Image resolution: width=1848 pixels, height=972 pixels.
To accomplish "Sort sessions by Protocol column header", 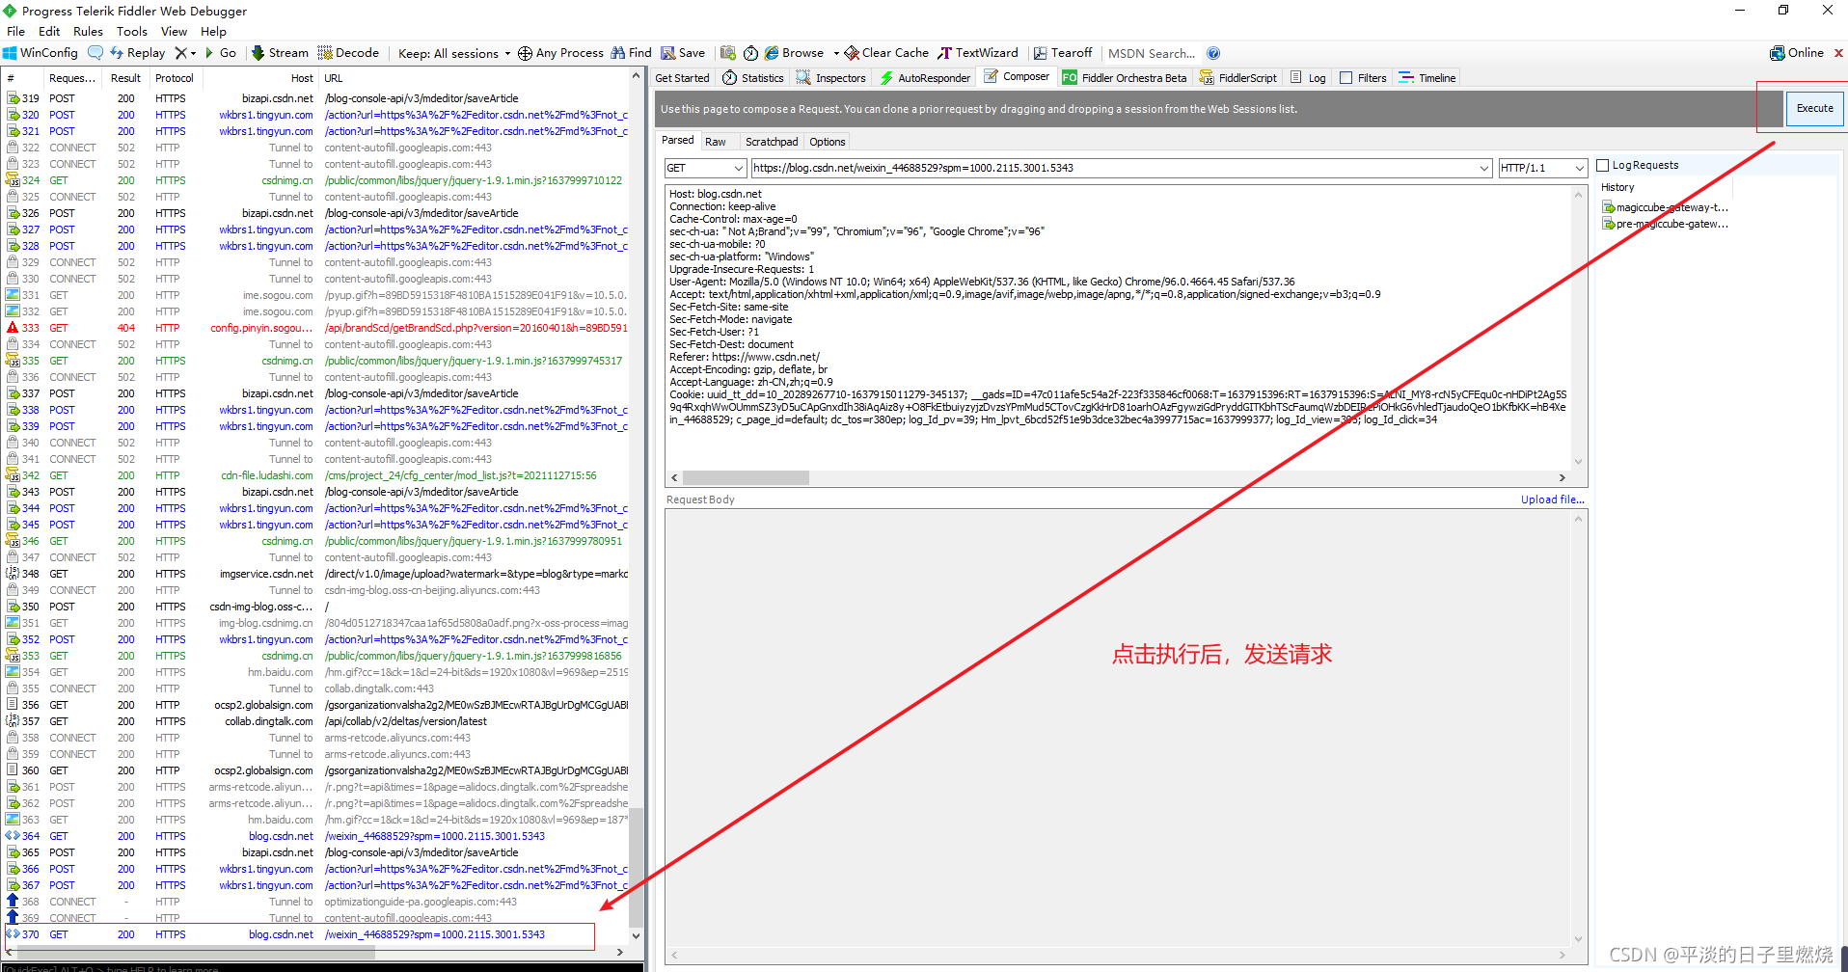I will click(175, 78).
